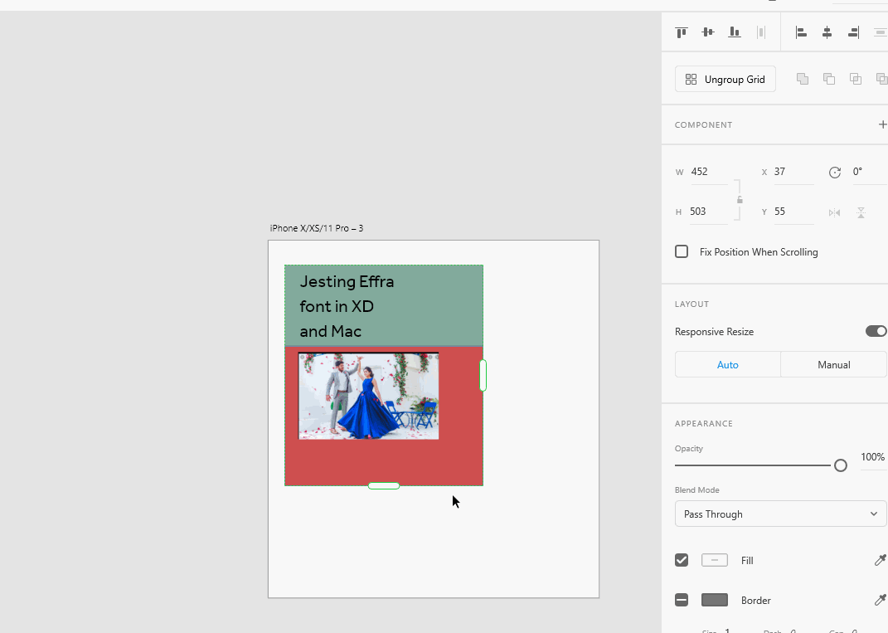This screenshot has height=633, width=888.
Task: Toggle the aspect ratio lock icon
Action: click(740, 199)
